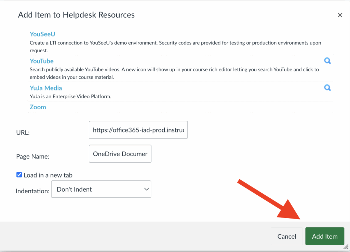
Task: Cancel adding the item
Action: click(286, 236)
